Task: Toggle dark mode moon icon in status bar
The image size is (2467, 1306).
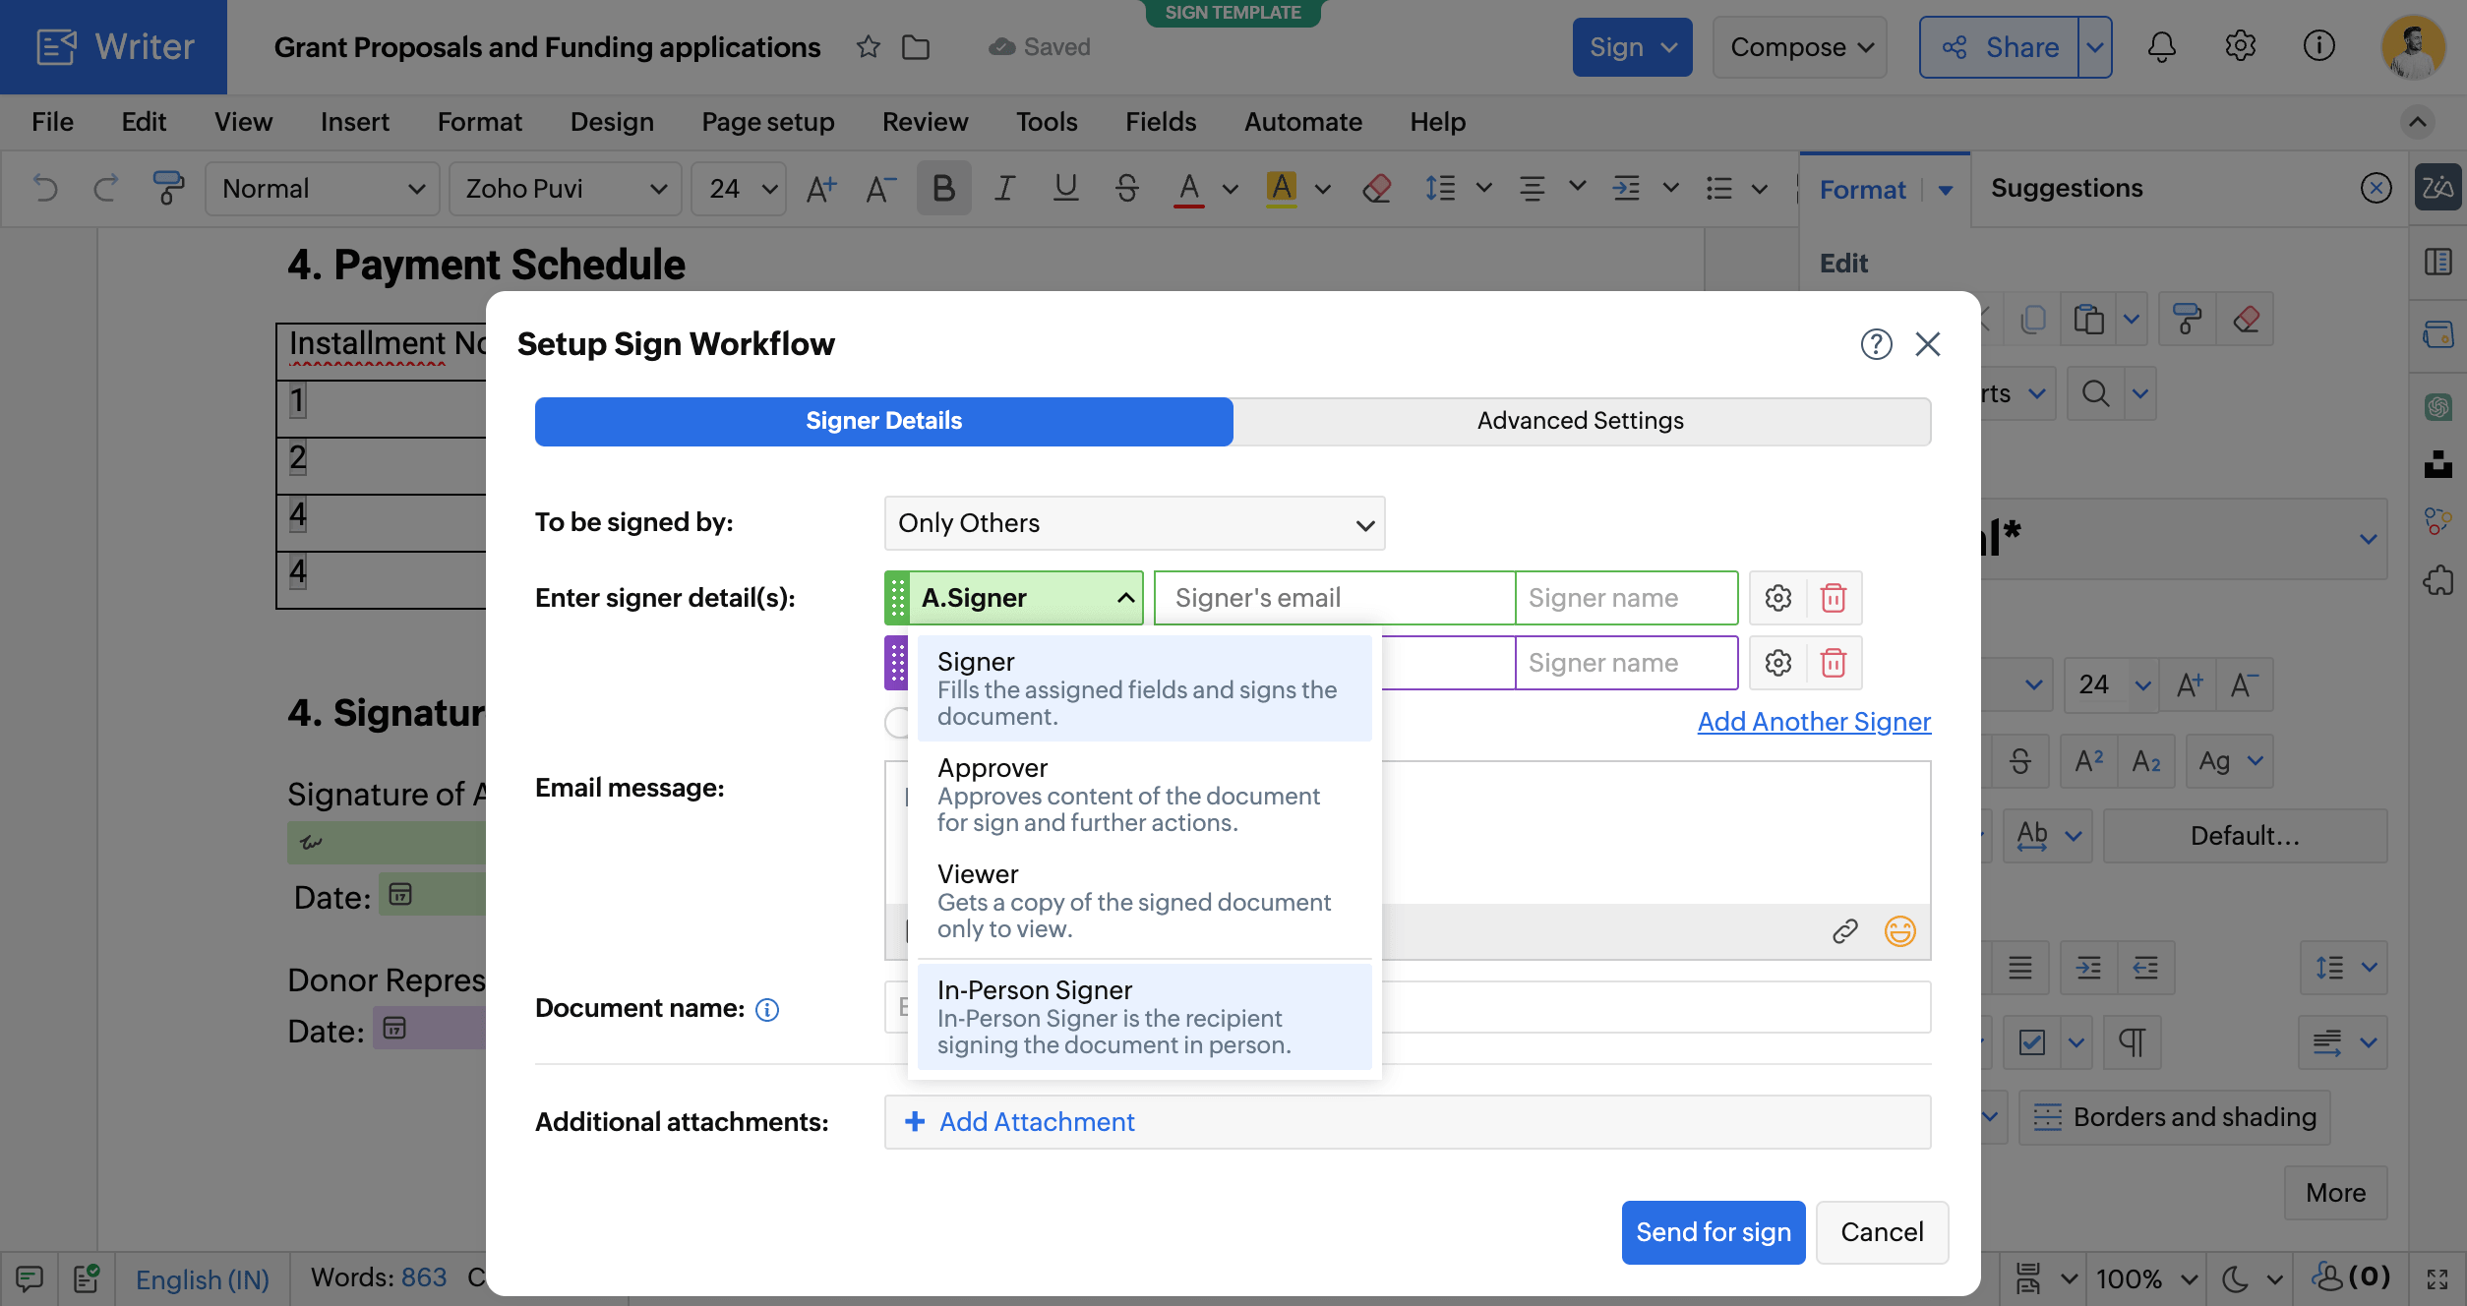Action: click(2236, 1278)
